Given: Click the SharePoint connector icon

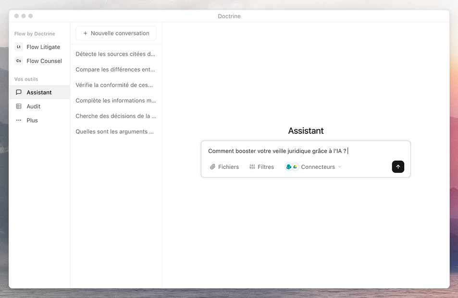Looking at the screenshot, I should point(288,167).
